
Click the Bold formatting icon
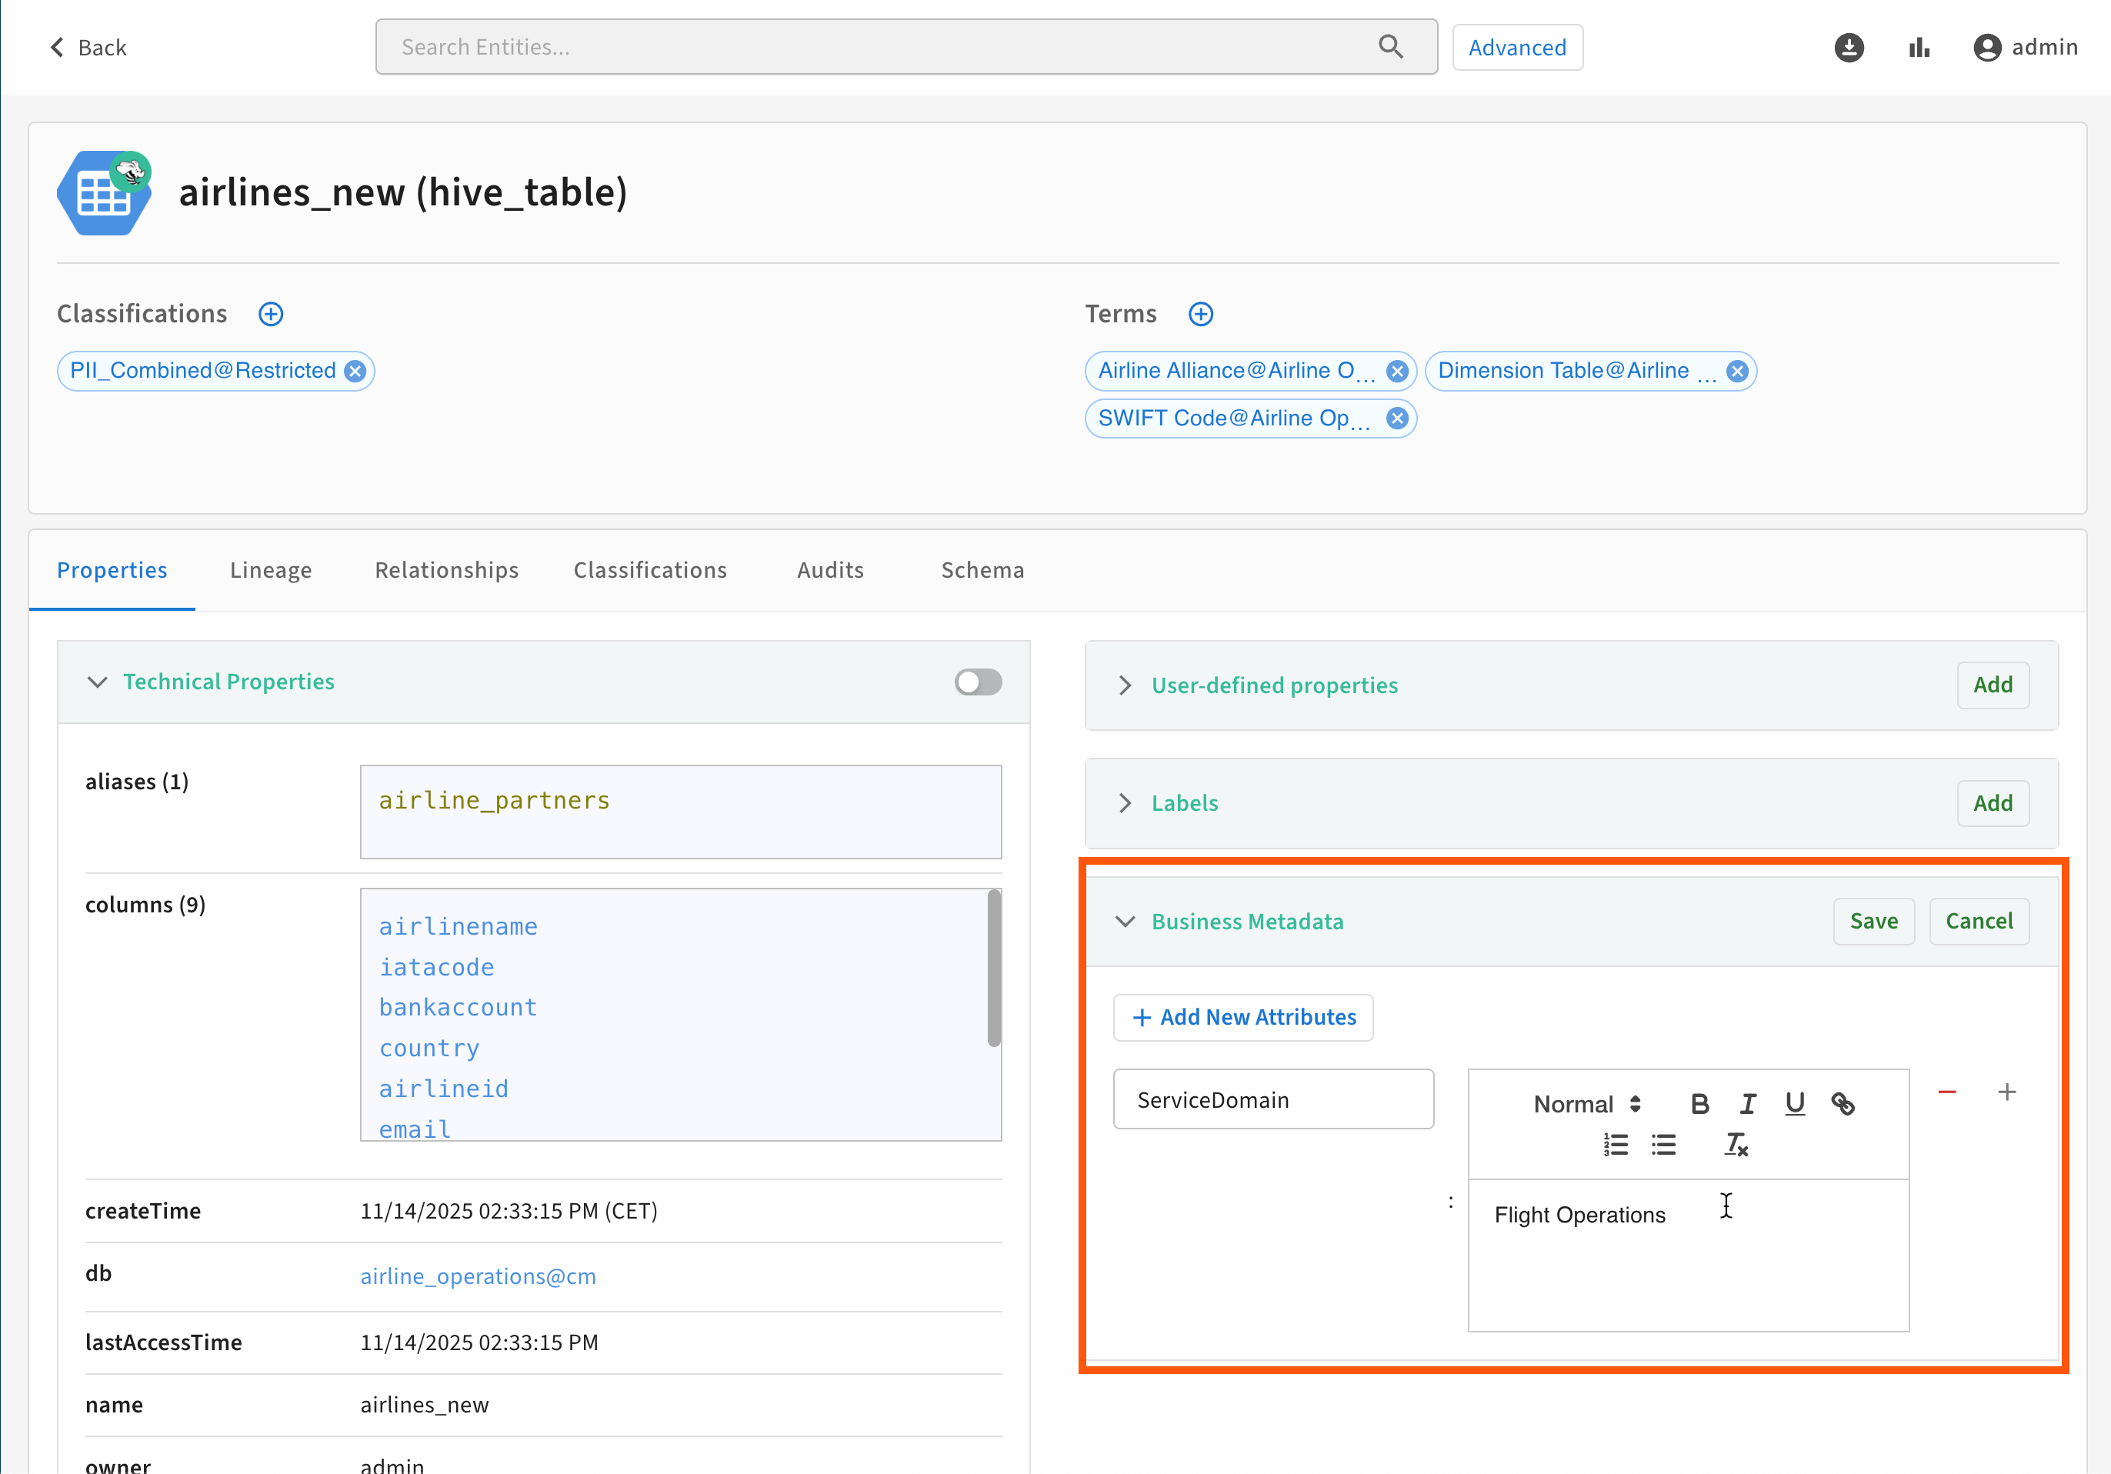point(1699,1103)
